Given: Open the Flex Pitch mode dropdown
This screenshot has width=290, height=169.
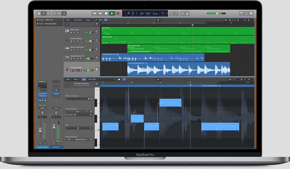Looking at the screenshot, I should coord(101,79).
